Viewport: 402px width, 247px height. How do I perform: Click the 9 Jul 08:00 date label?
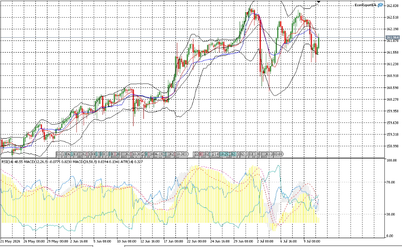[312, 241]
